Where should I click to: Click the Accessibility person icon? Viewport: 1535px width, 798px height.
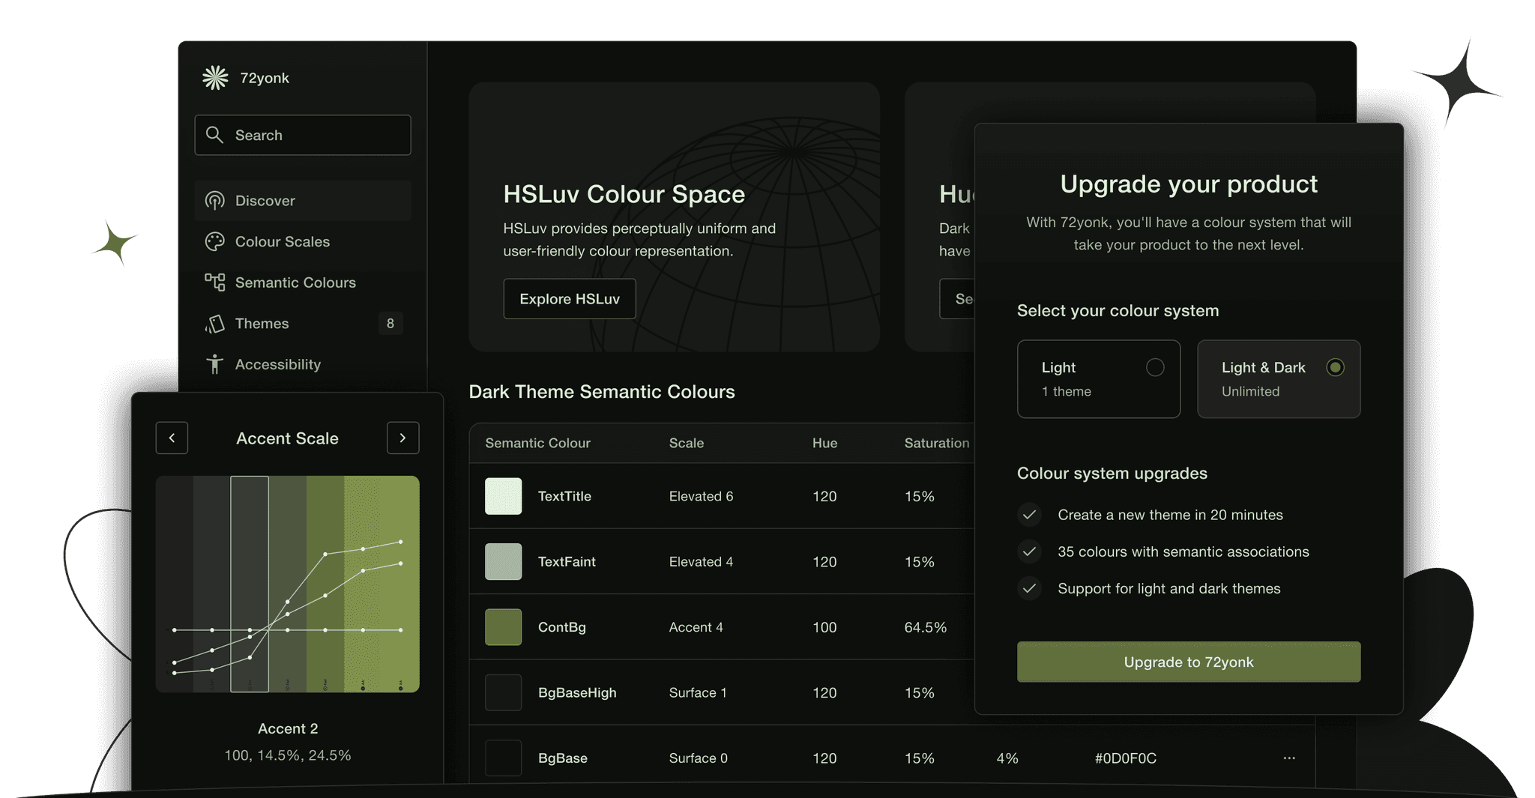click(215, 364)
